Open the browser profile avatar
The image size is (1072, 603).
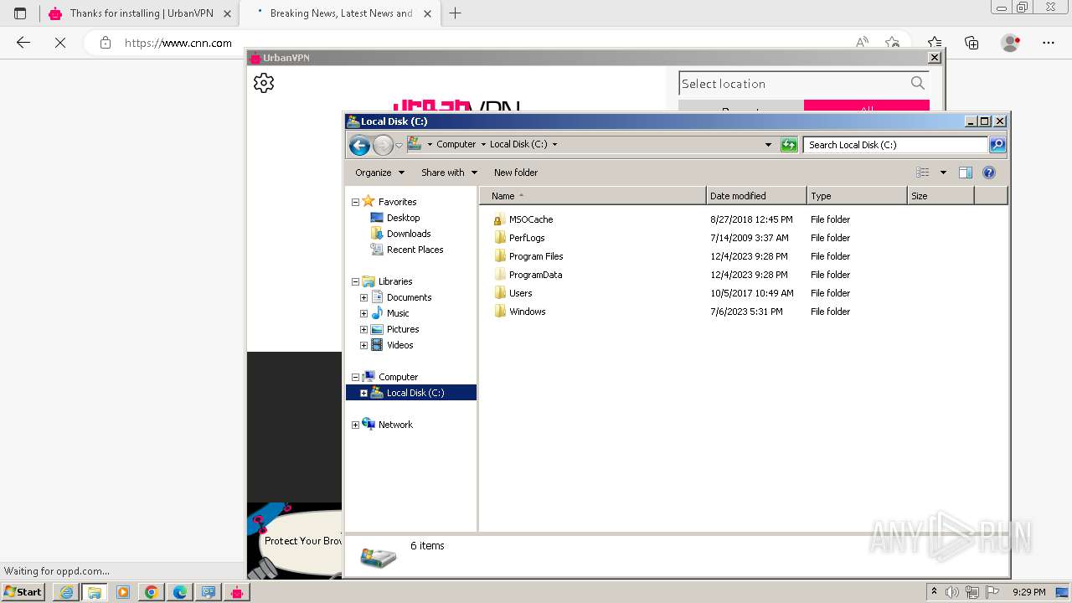[x=1010, y=43]
